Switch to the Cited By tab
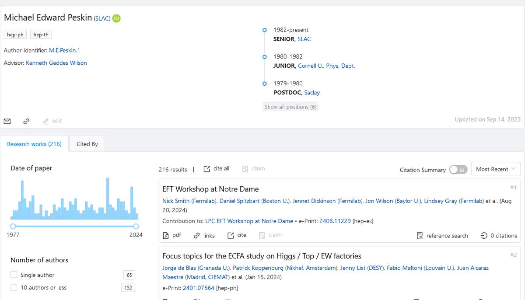This screenshot has height=300, width=525. [x=87, y=144]
